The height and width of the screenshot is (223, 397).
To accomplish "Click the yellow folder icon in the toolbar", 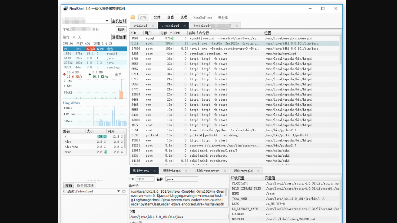I will 133,17.
